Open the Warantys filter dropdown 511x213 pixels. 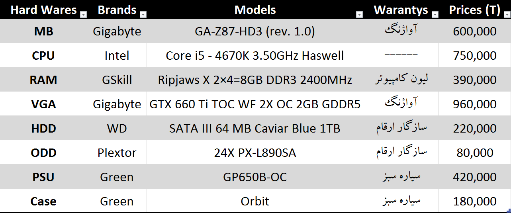[x=435, y=15]
